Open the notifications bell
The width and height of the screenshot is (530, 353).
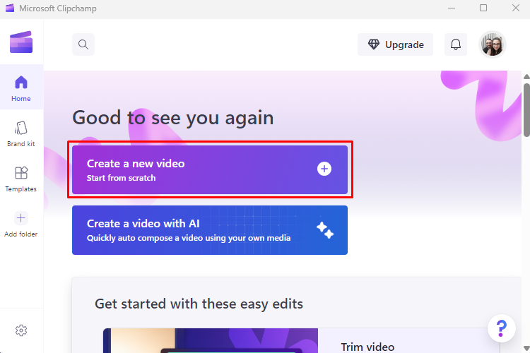coord(456,44)
